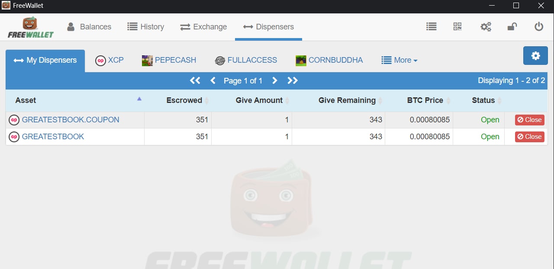The image size is (554, 269).
Task: Sort table by Give Remaining column
Action: [338, 100]
